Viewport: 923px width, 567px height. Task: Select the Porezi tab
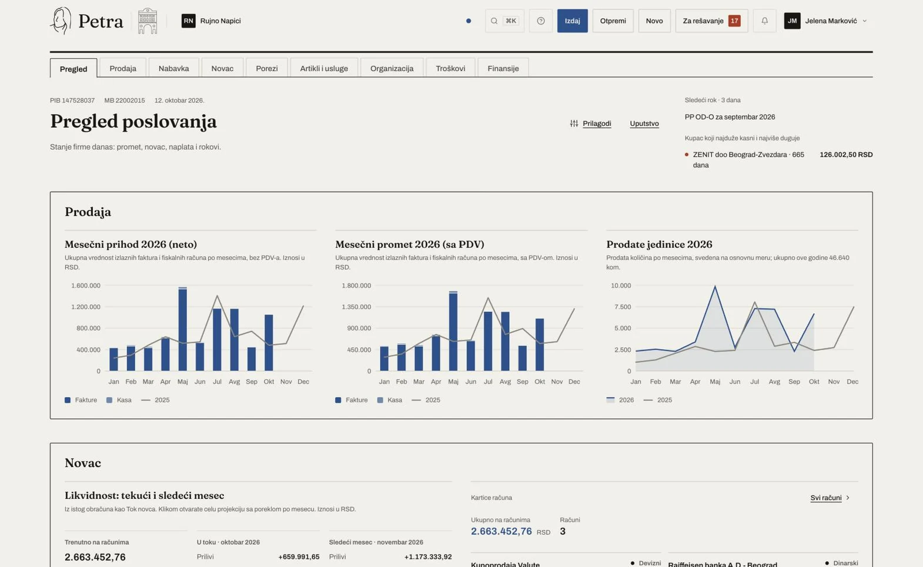pos(267,68)
